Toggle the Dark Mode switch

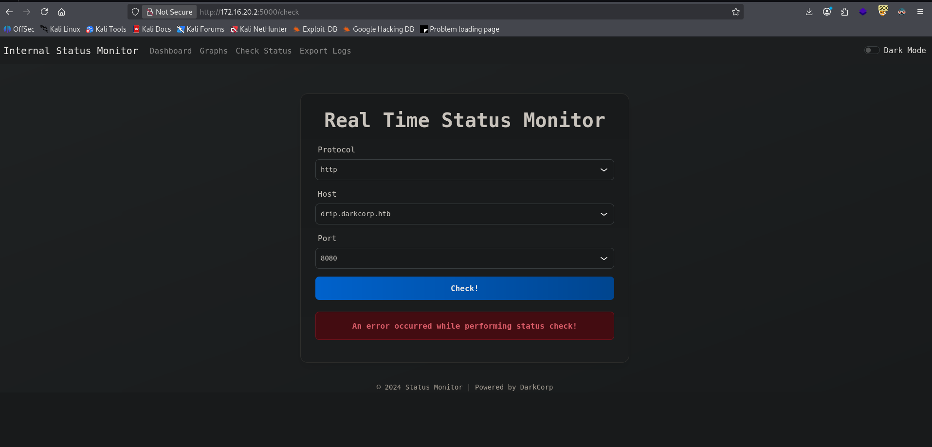pos(871,50)
